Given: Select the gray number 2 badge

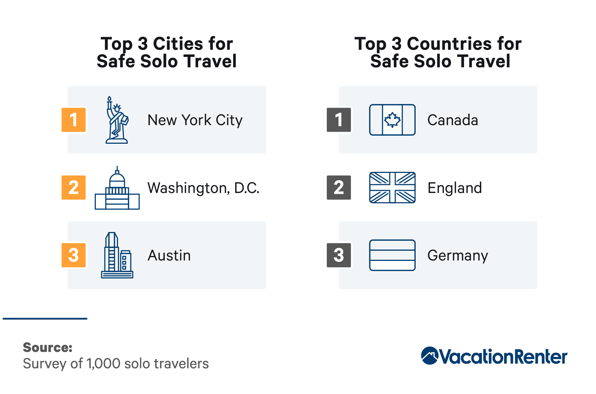Looking at the screenshot, I should coord(339,188).
